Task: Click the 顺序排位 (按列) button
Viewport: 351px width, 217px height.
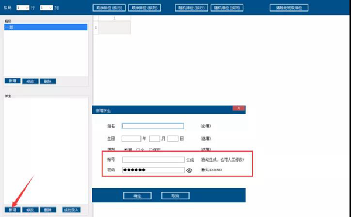Action: pyautogui.click(x=144, y=8)
